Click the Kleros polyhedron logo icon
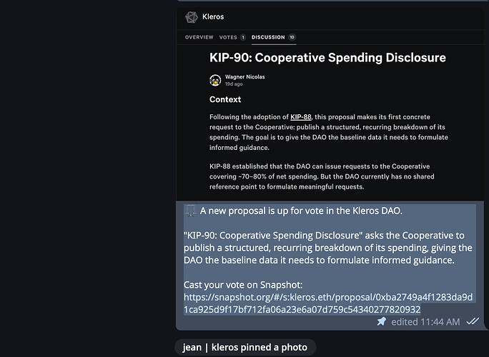The width and height of the screenshot is (489, 357). click(192, 17)
